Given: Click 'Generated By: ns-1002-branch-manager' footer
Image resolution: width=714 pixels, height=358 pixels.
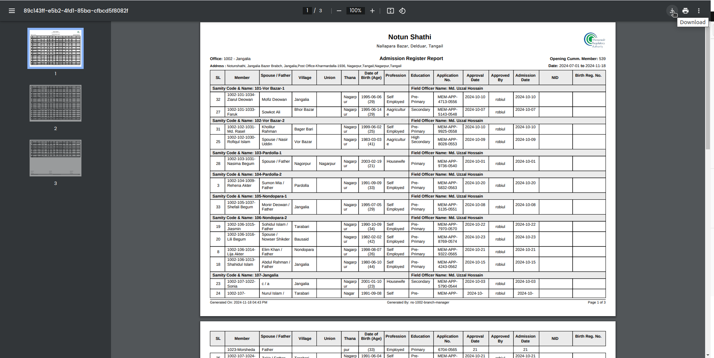Looking at the screenshot, I should click(418, 302).
